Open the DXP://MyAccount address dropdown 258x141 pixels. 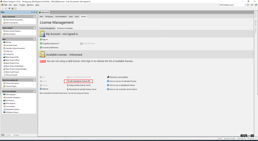coord(245,5)
